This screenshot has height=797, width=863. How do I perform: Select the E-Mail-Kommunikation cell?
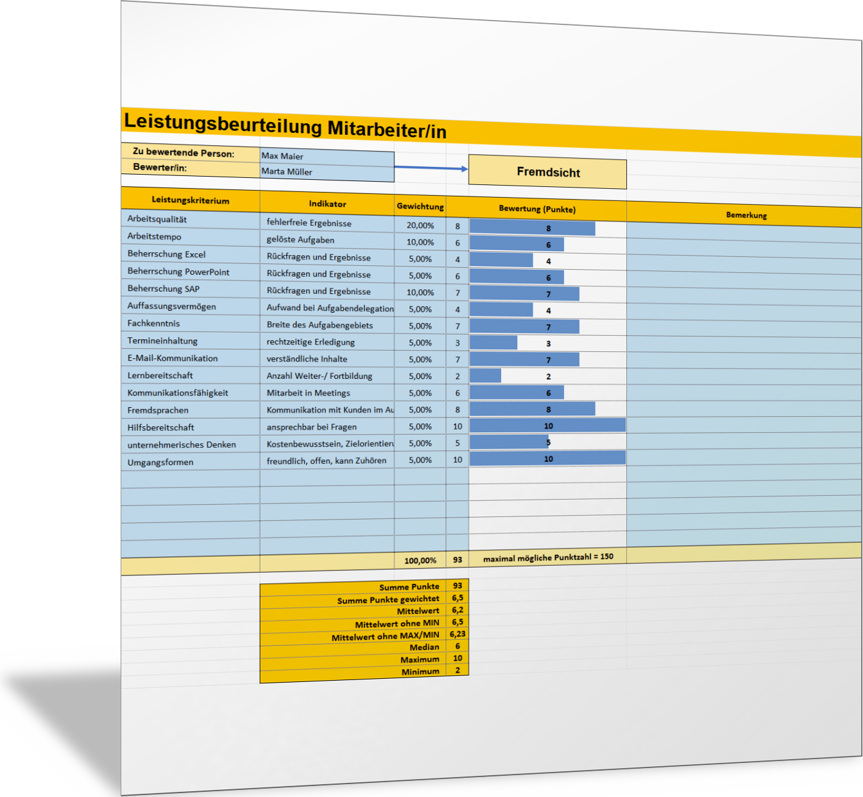coord(191,358)
